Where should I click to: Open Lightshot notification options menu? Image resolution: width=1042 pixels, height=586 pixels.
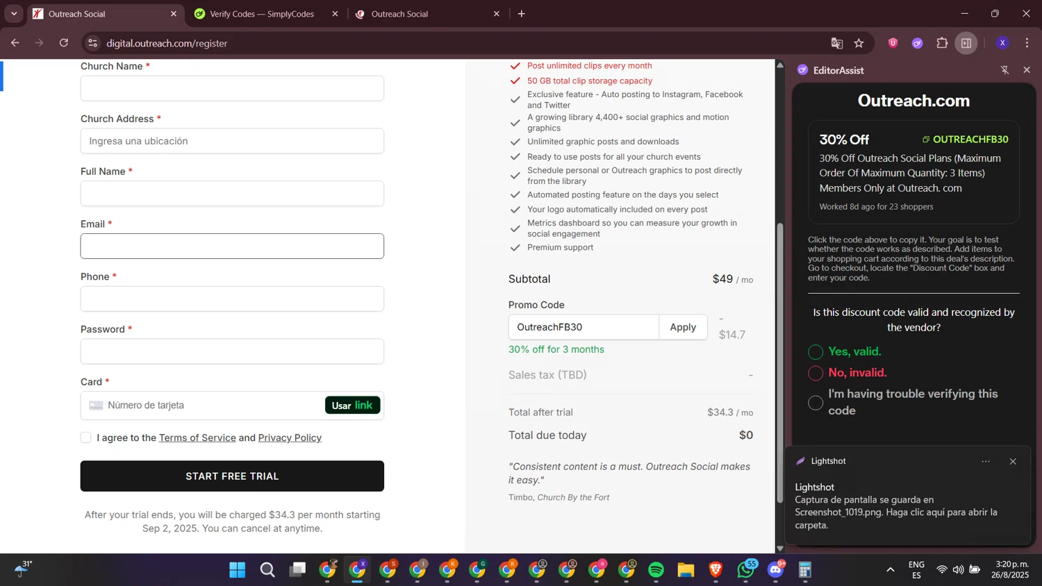point(986,461)
